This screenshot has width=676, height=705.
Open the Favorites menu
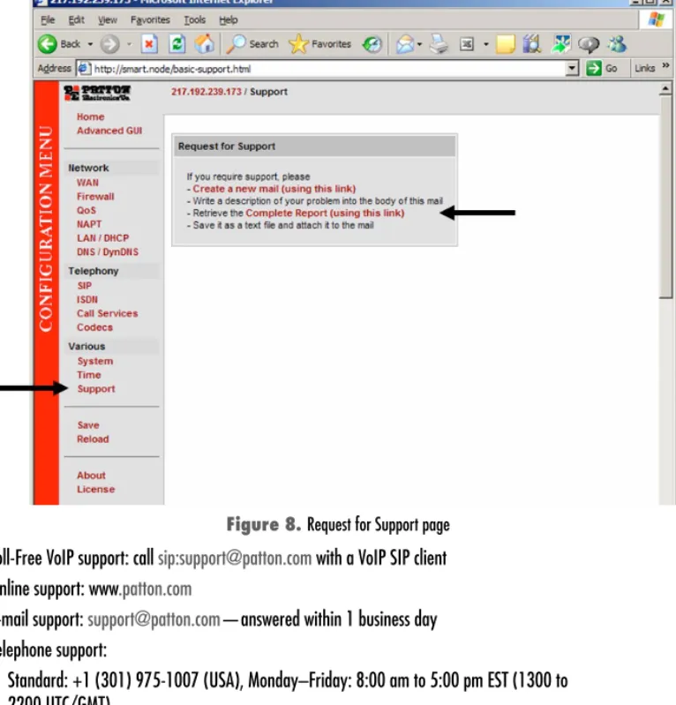click(150, 19)
